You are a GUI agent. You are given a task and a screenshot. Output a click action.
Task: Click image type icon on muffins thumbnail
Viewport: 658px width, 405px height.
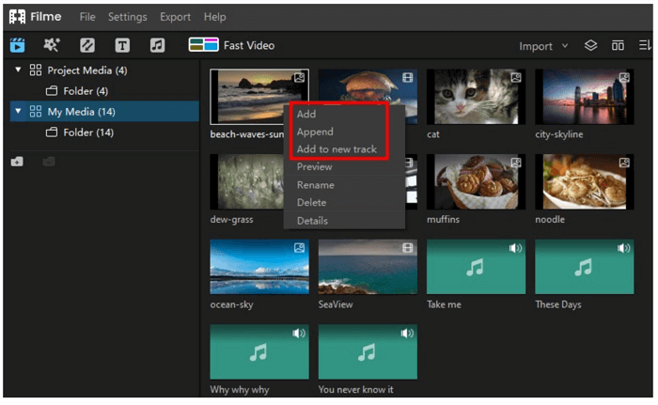click(x=516, y=163)
